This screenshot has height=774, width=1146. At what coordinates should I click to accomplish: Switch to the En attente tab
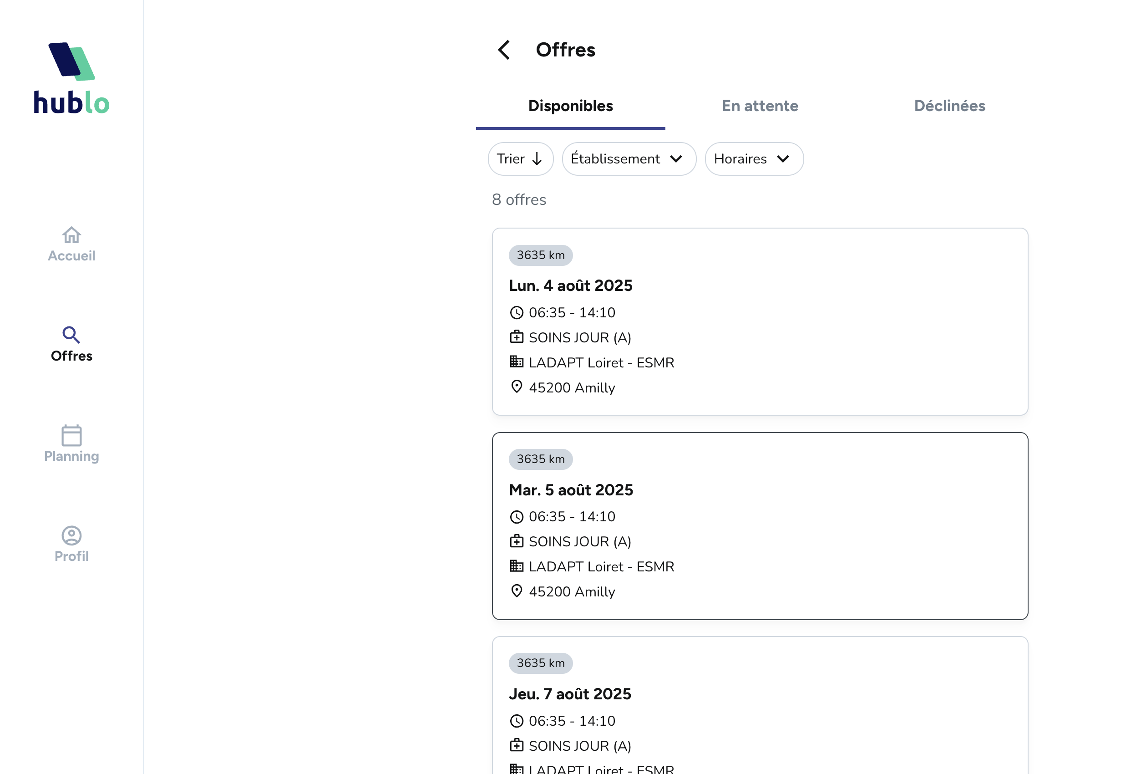(760, 106)
